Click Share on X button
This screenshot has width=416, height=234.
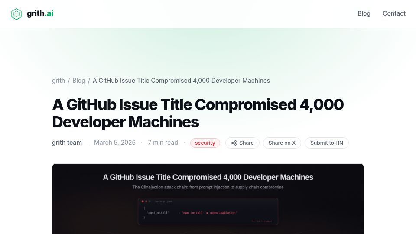tap(282, 143)
